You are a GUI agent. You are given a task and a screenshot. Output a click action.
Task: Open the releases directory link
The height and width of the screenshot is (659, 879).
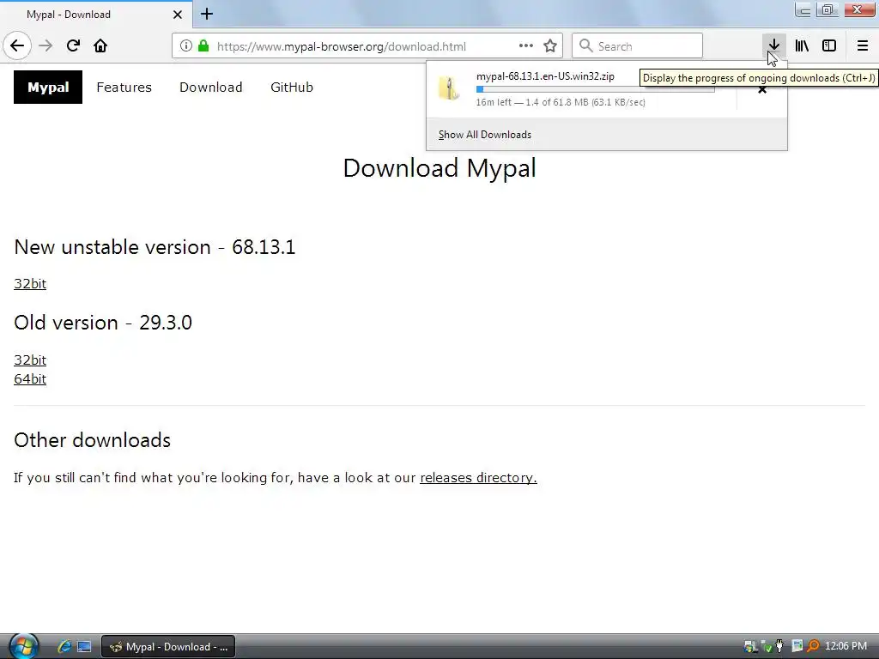coord(478,477)
